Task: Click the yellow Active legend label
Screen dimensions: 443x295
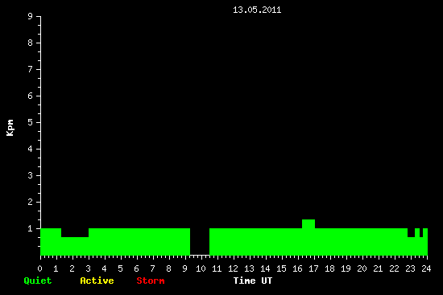Action: pyautogui.click(x=97, y=281)
